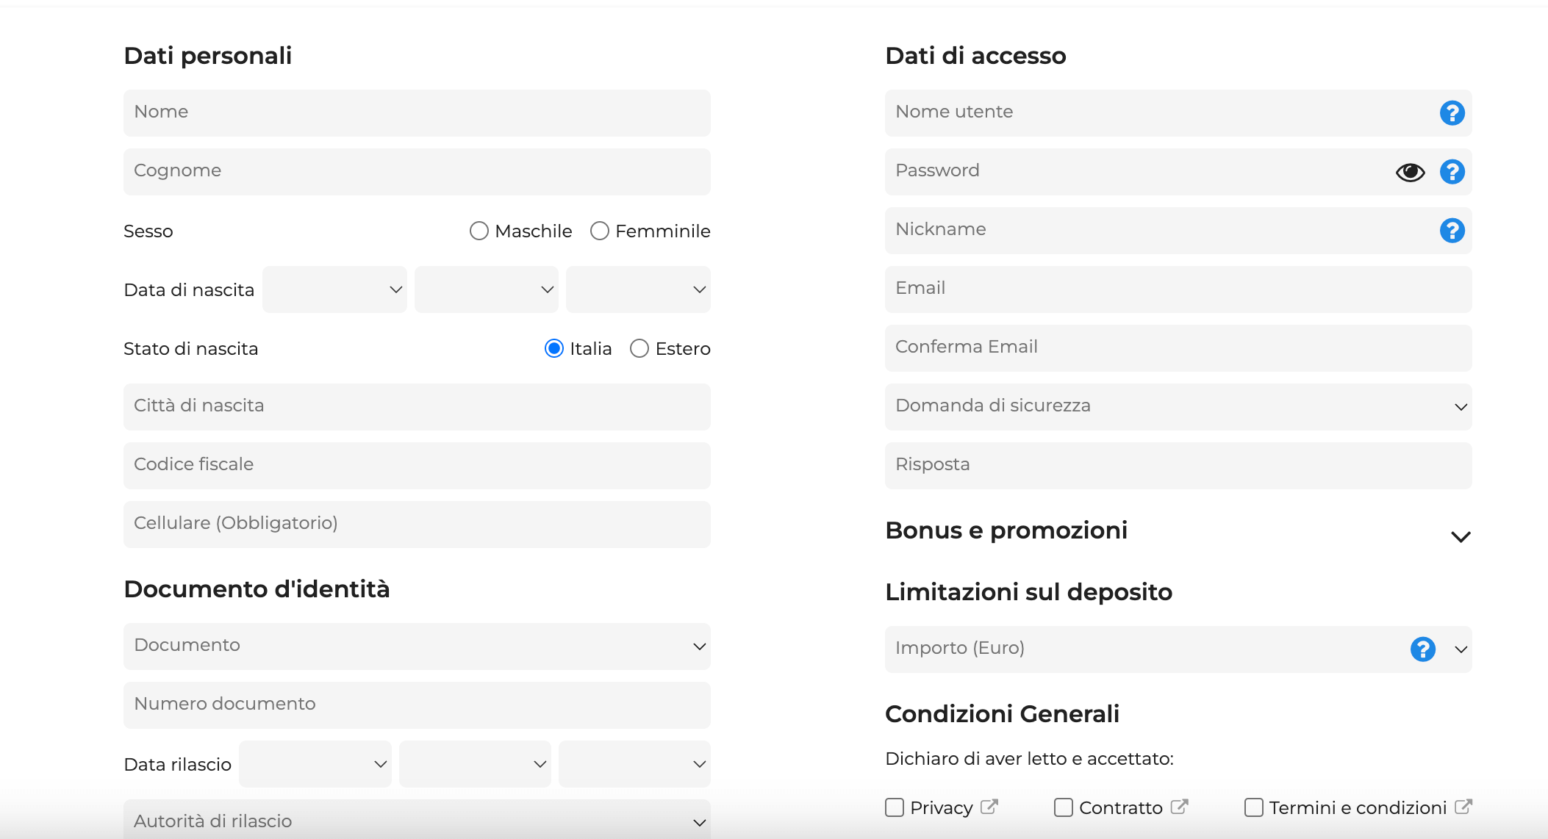Image resolution: width=1548 pixels, height=839 pixels.
Task: Open first Data rilascio dropdown
Action: click(315, 764)
